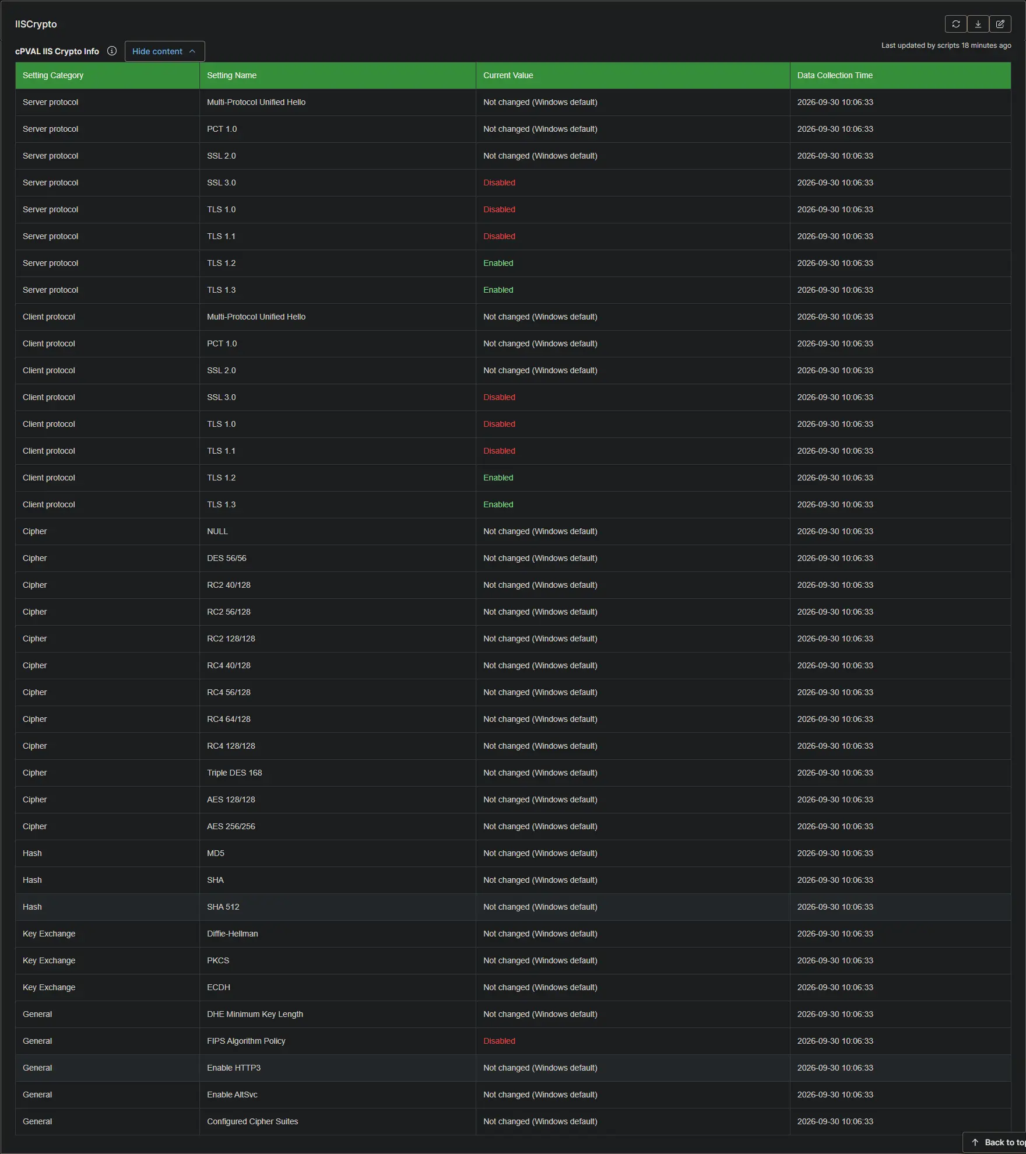Select the Client protocol SSL 2.0 setting name

coord(222,370)
